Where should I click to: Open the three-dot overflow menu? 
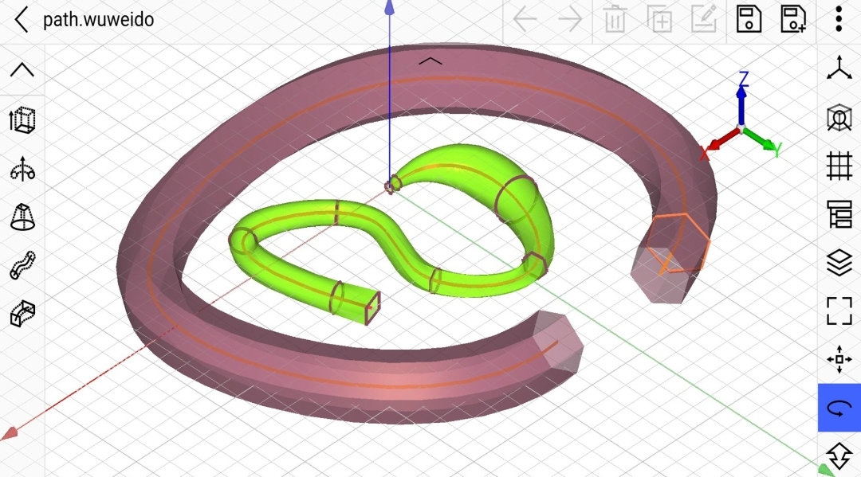839,19
